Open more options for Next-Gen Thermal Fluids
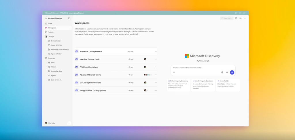The image size is (295, 140). tap(156, 59)
